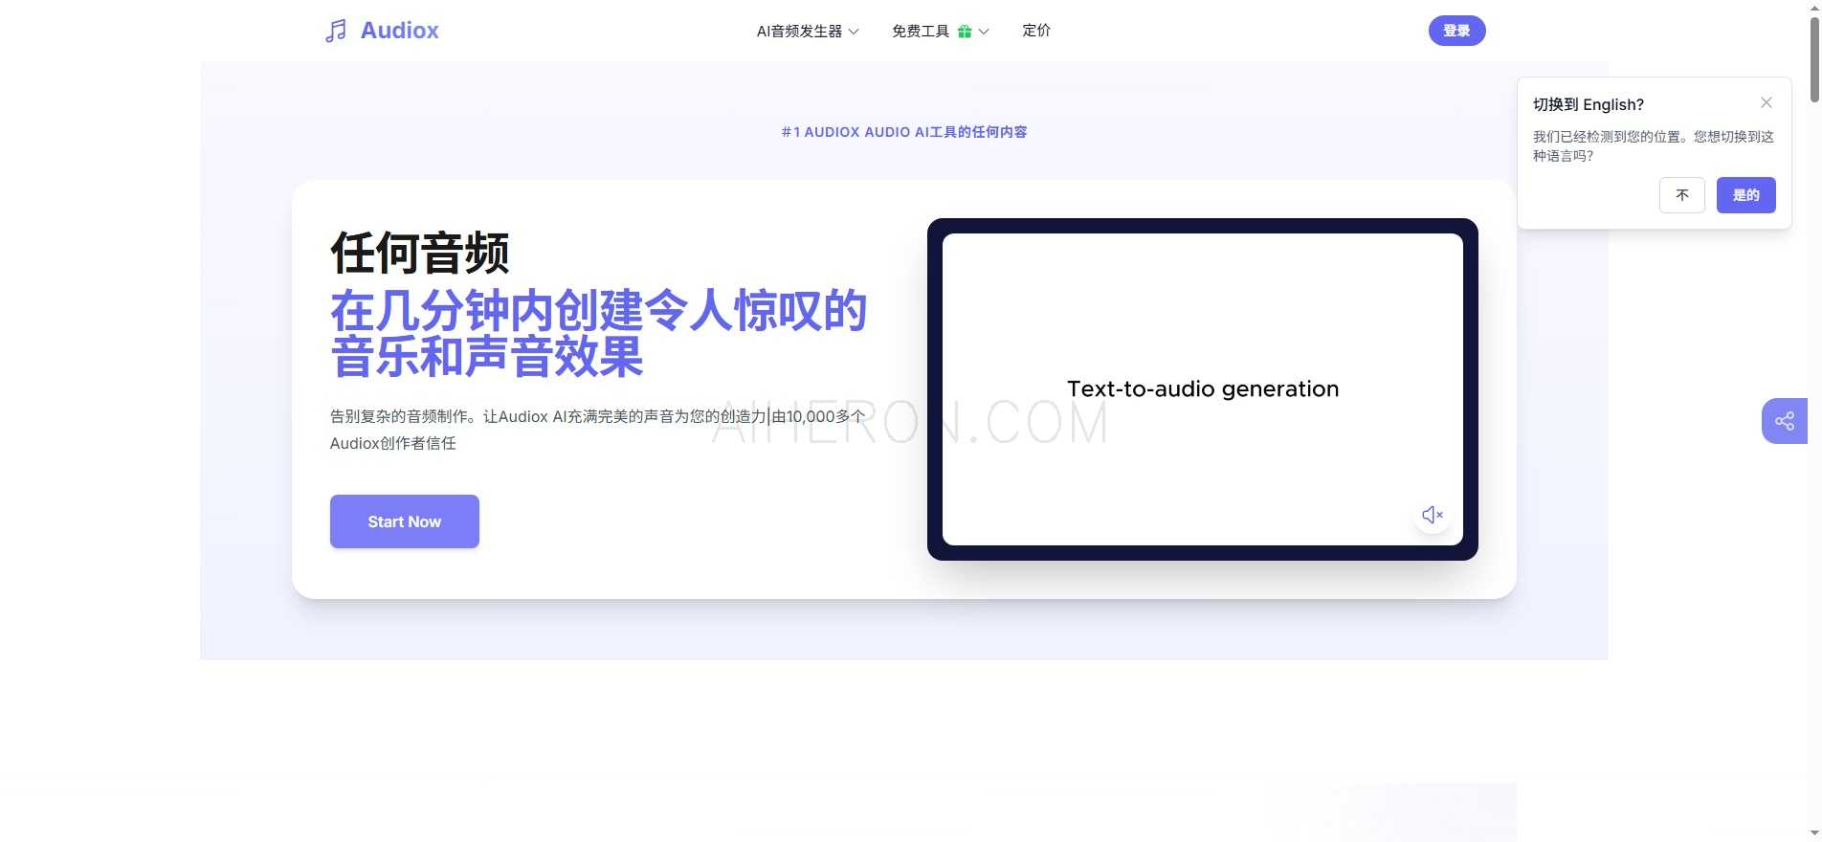Screen dimensions: 1822x842
Task: Click the 切换到 English? popup title
Action: [x=1589, y=104]
